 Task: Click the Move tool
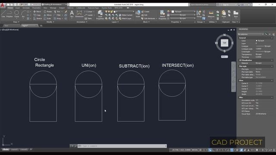tap(37, 12)
